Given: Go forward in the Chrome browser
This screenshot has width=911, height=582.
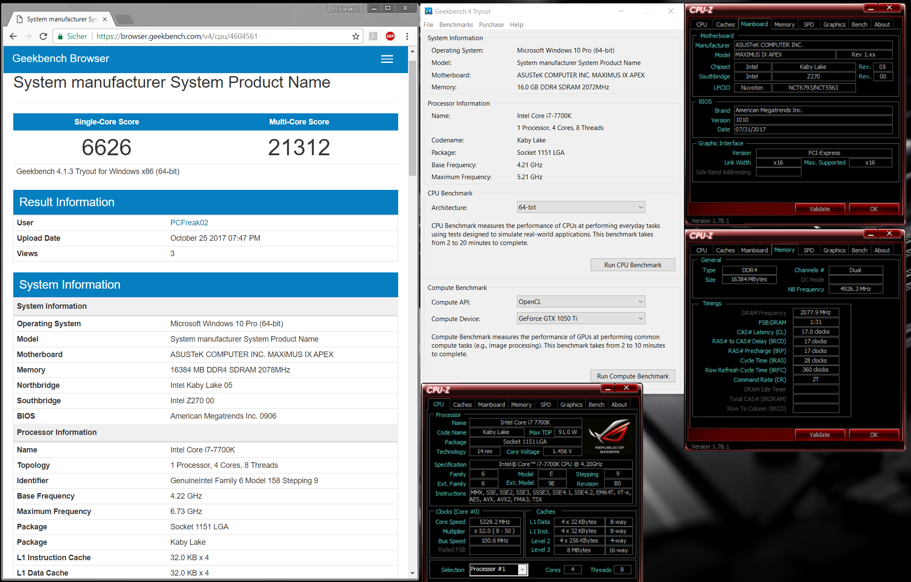Looking at the screenshot, I should 28,36.
